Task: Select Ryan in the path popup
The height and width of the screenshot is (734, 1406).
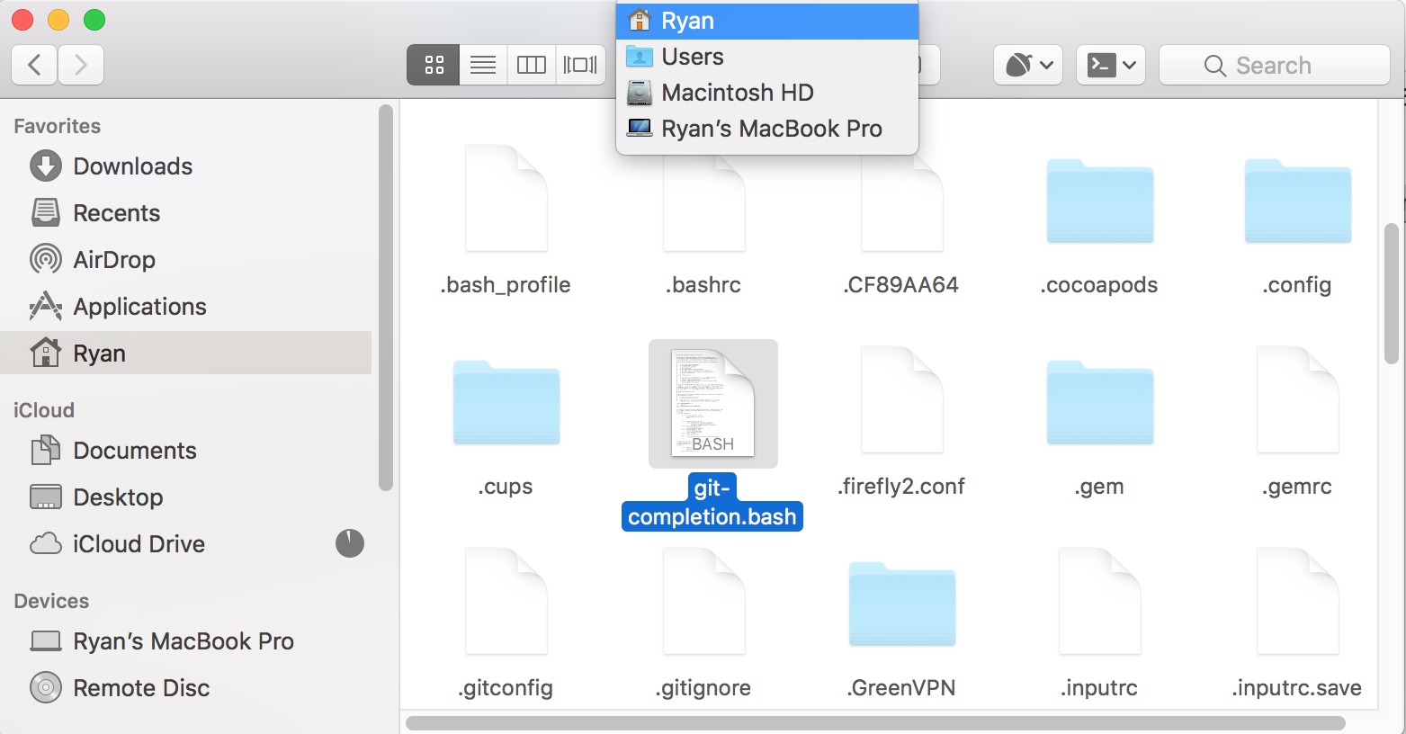Action: (x=767, y=21)
